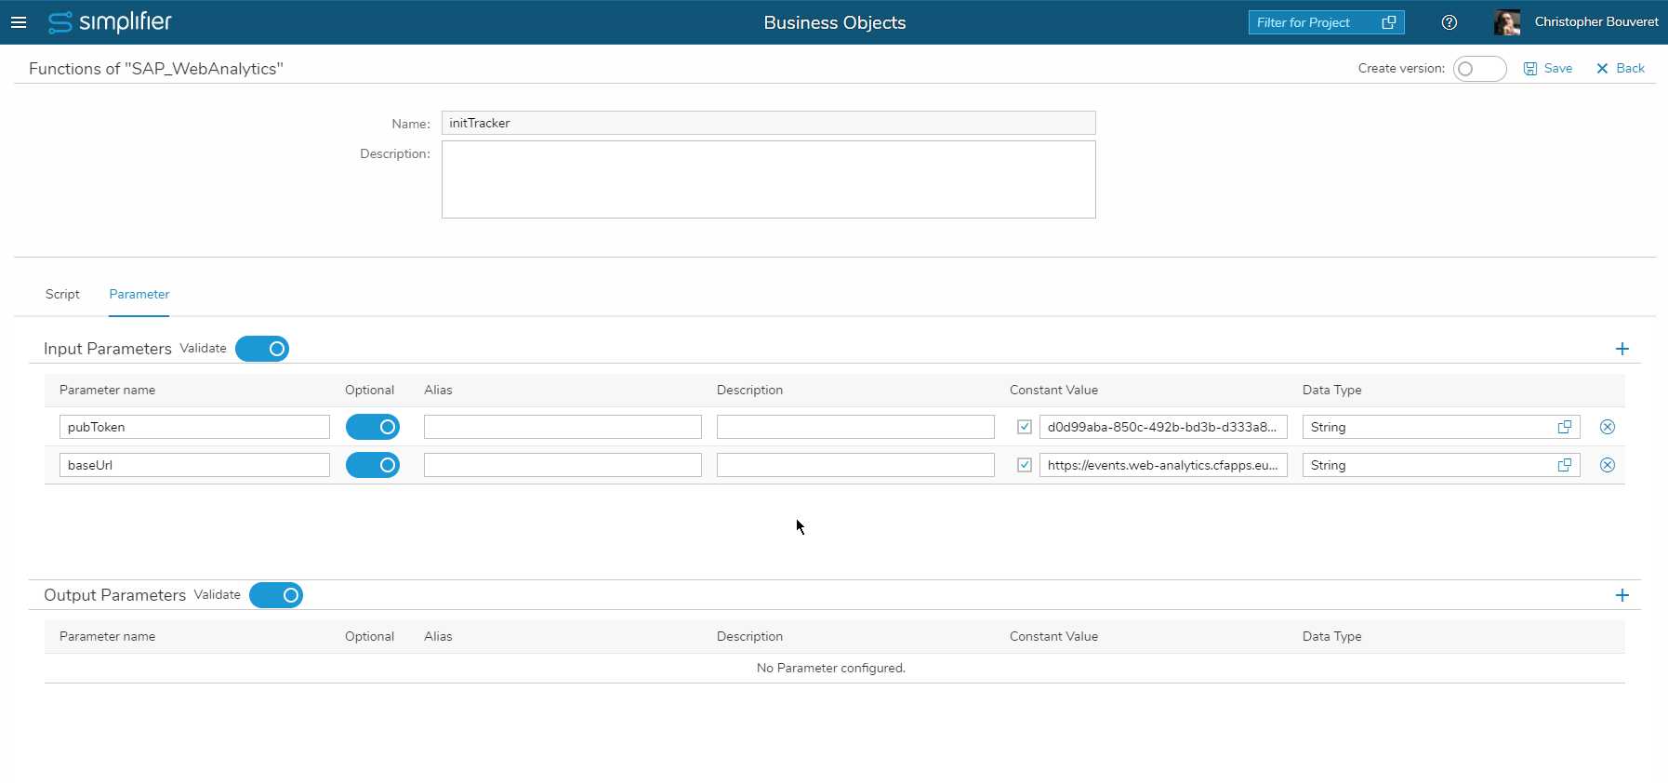Click the Alias field of baseUrl
This screenshot has width=1668, height=783.
[563, 465]
